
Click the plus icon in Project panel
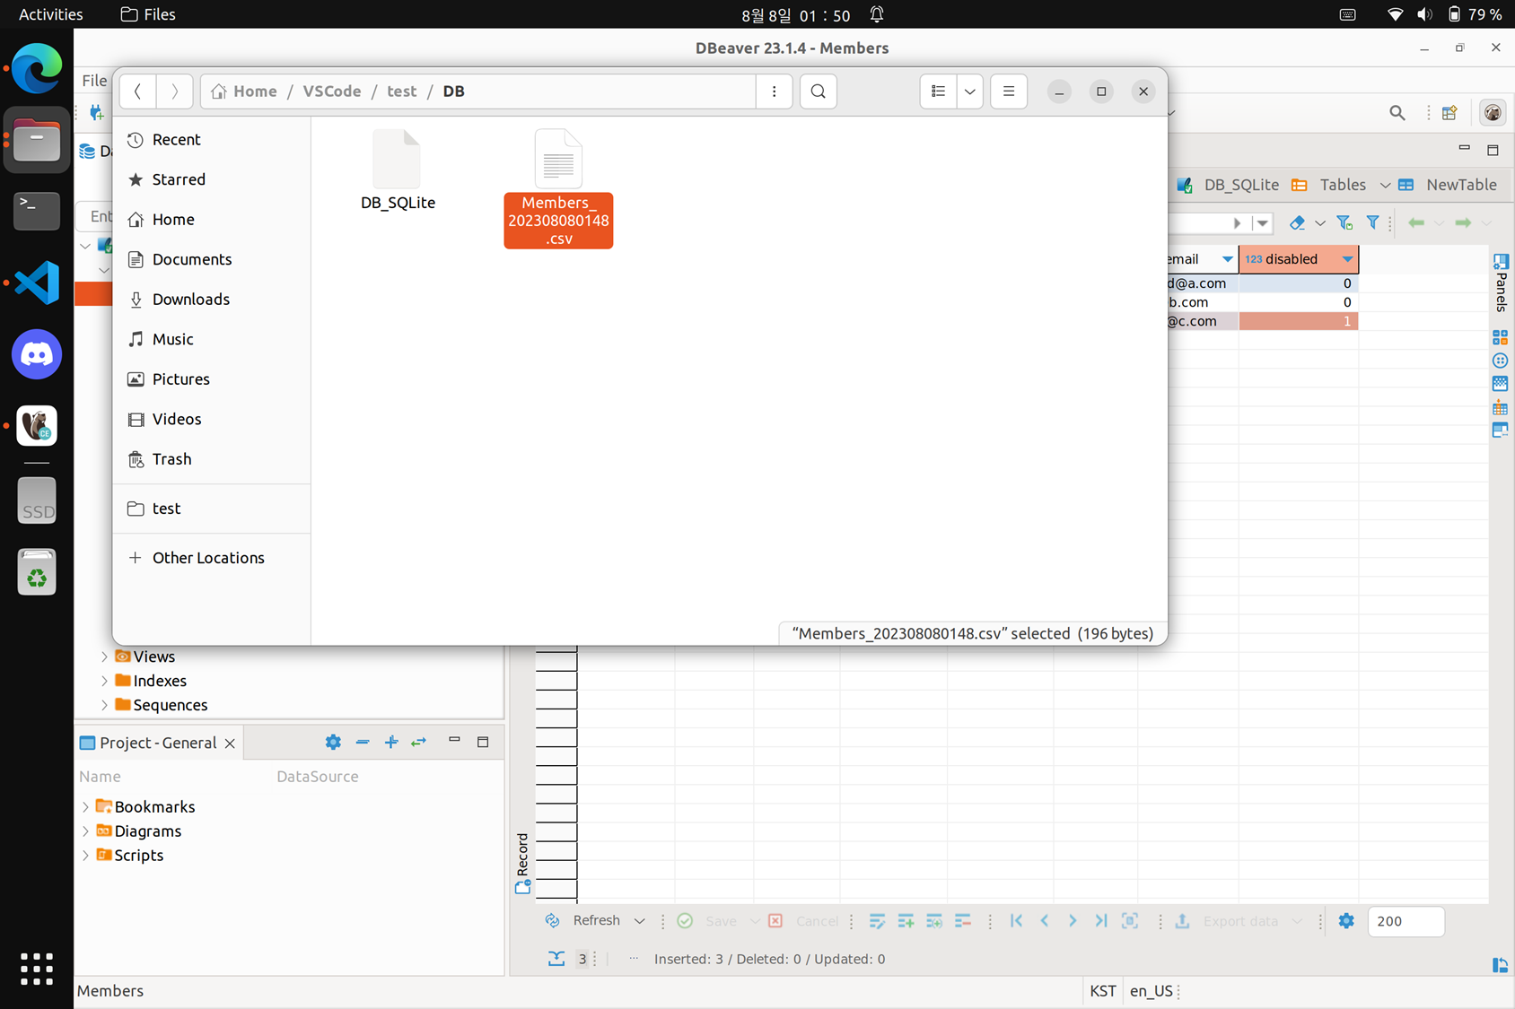[391, 743]
